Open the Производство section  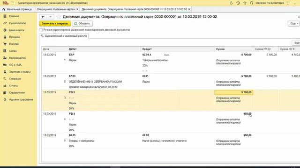(18, 58)
